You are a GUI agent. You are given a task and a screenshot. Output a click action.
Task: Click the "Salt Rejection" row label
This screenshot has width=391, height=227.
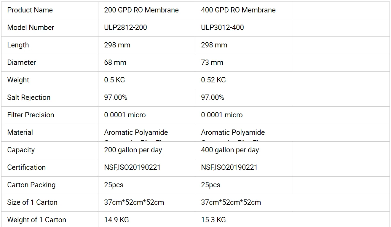coord(29,97)
